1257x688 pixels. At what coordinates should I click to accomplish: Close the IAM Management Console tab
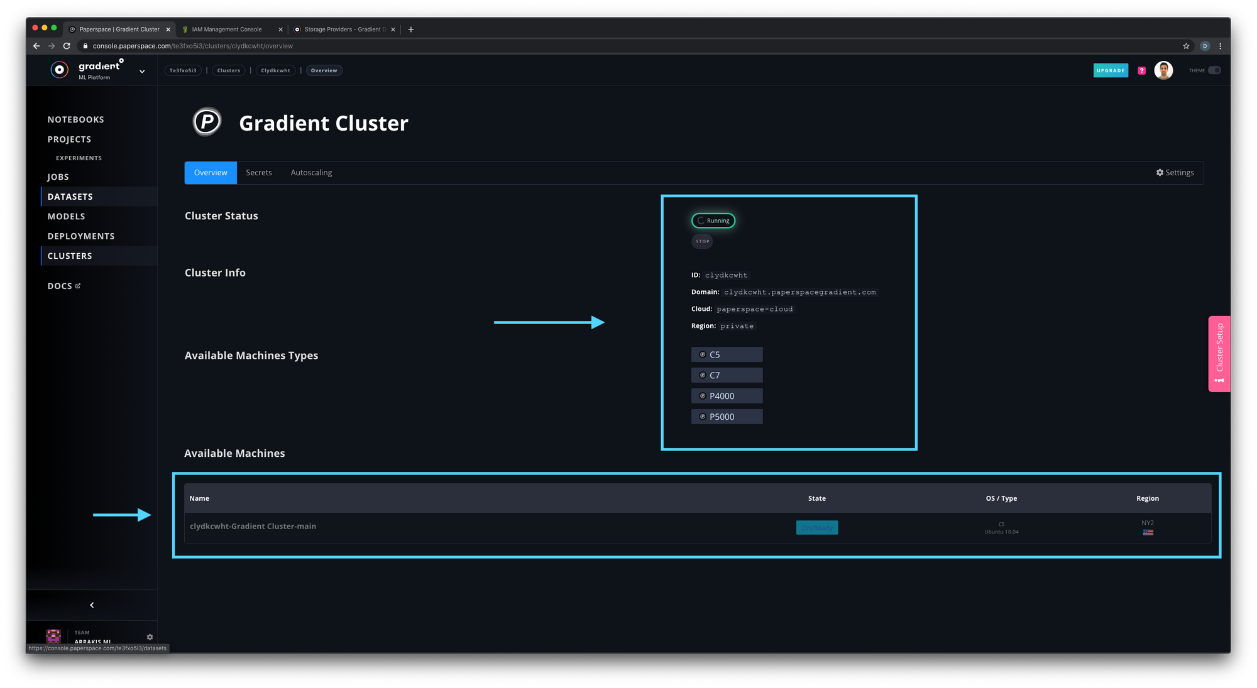click(x=280, y=29)
